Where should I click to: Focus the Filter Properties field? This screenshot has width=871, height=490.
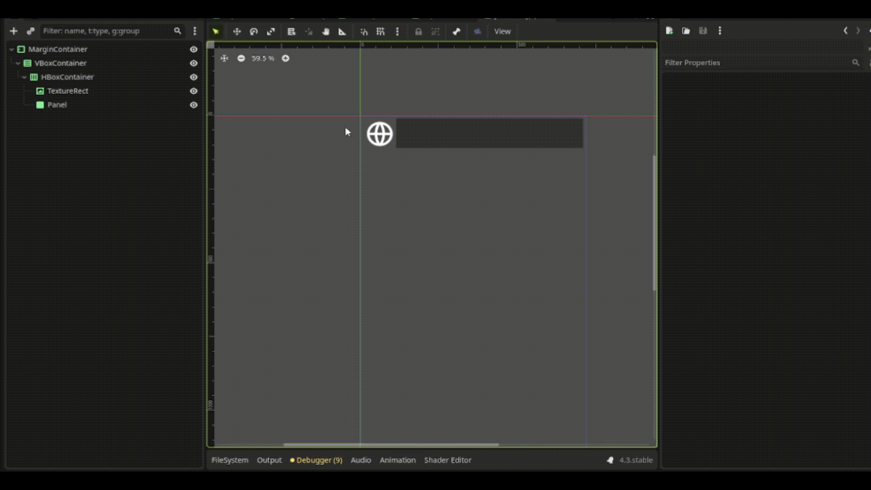pyautogui.click(x=762, y=63)
